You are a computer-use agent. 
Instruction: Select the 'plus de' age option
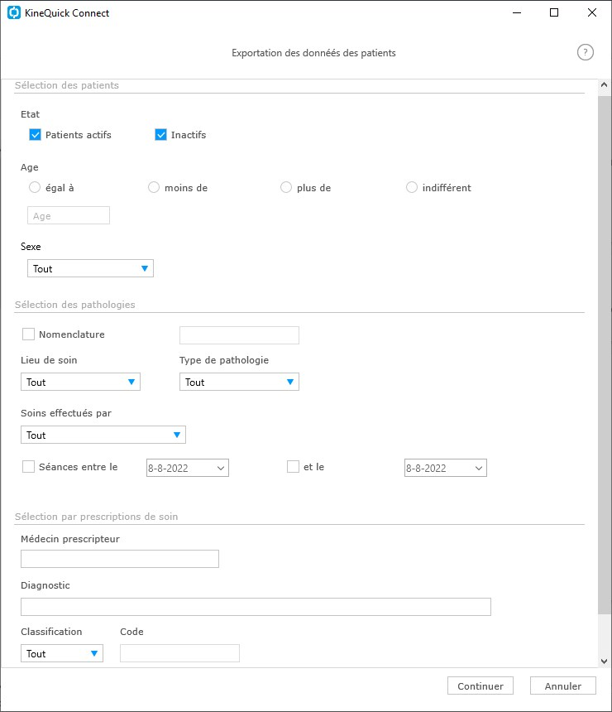tap(286, 188)
